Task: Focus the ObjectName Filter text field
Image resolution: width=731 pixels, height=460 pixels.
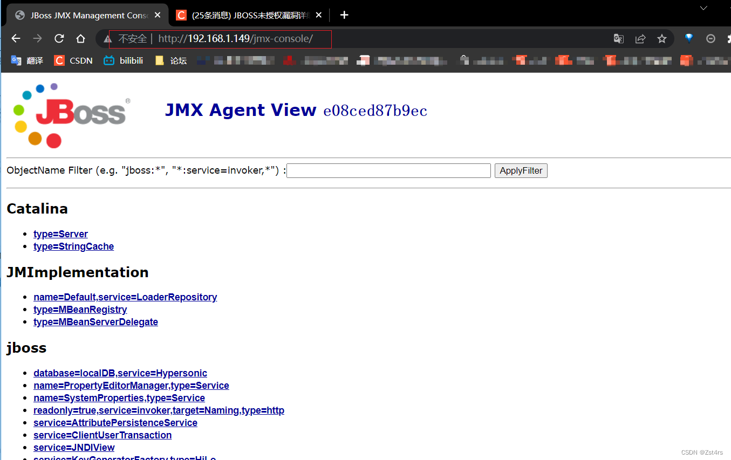Action: click(388, 170)
